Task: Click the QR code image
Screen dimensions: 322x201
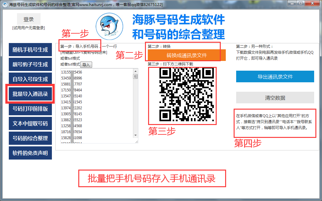Action: pos(183,96)
